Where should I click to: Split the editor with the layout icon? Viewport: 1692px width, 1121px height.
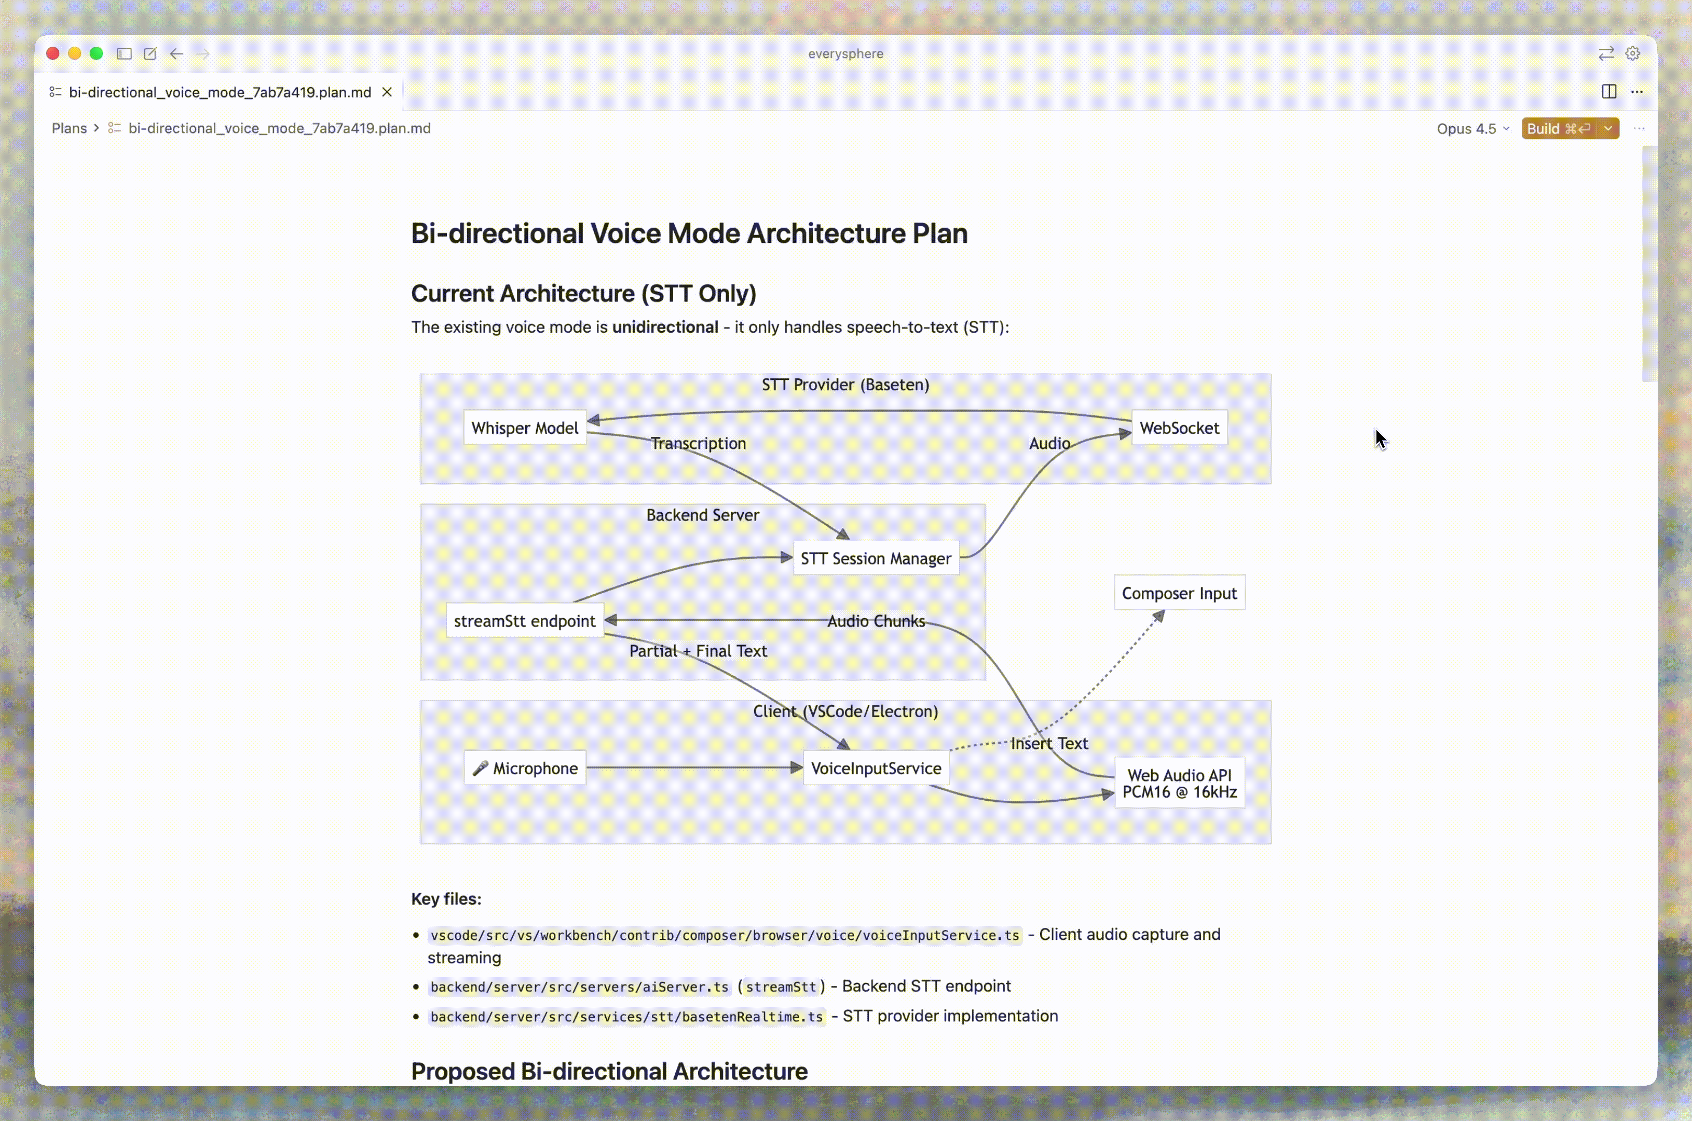(x=1609, y=91)
